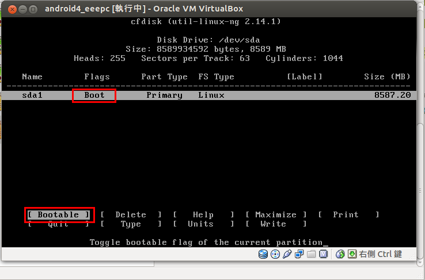Select the Print option in cfdisk menu
The image size is (425, 280).
[x=348, y=215]
